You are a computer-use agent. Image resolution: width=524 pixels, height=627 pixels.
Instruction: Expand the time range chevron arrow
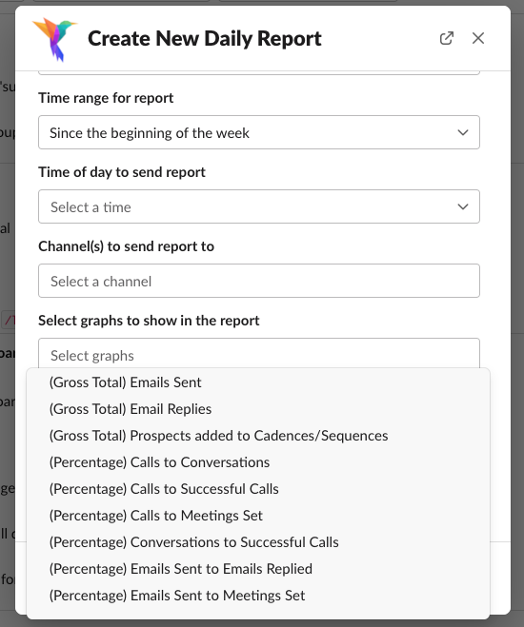(x=463, y=132)
